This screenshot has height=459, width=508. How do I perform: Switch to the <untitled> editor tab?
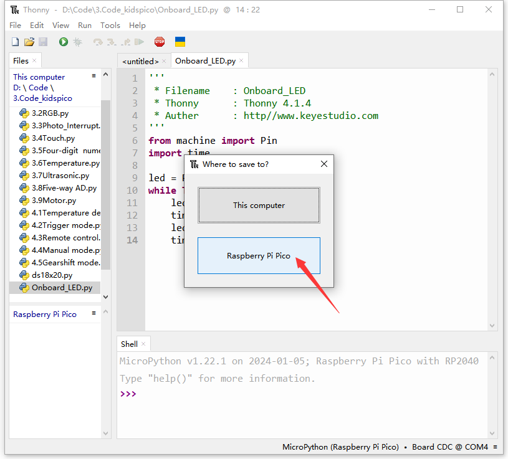[140, 61]
